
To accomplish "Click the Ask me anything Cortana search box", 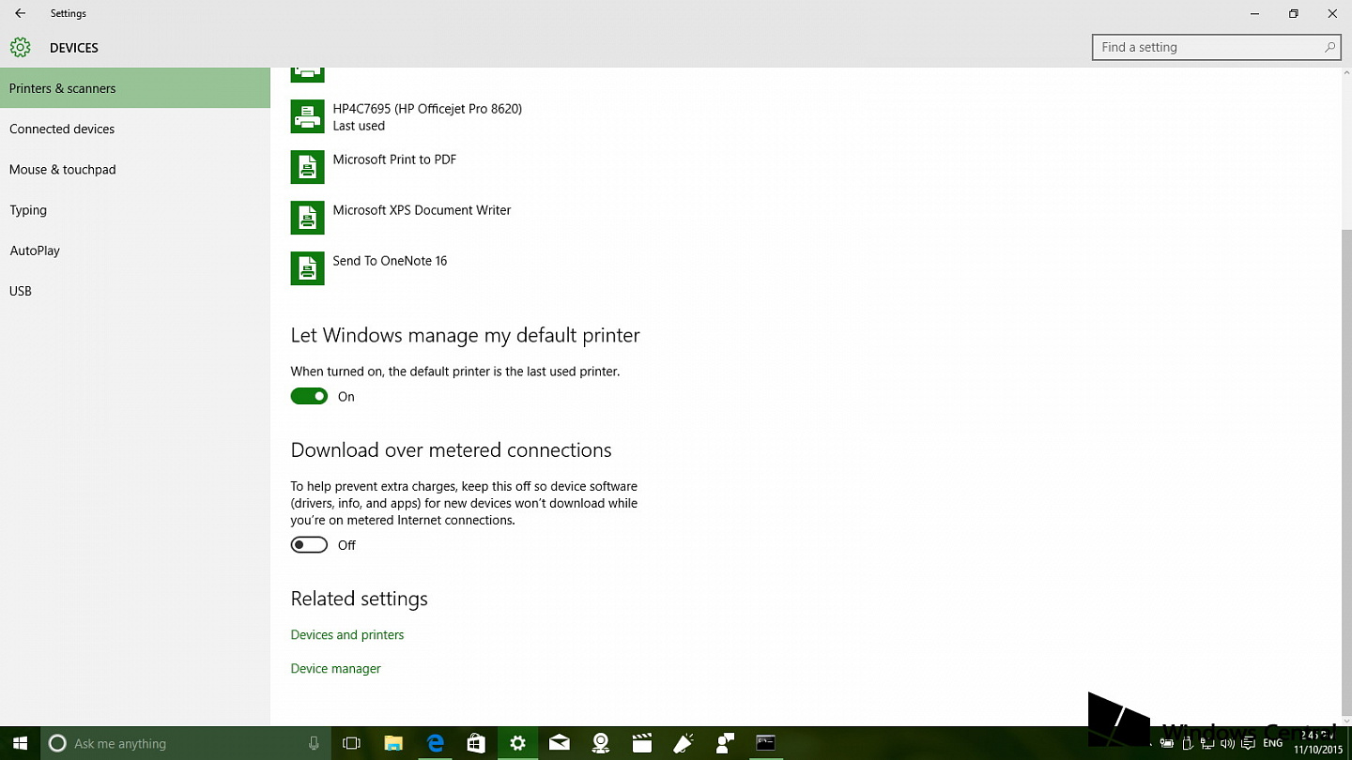I will coord(185,743).
